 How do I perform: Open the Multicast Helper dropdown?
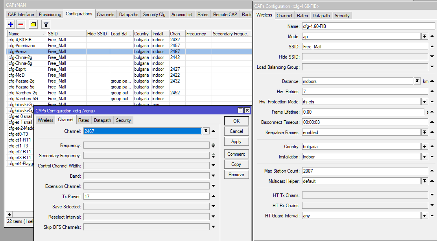[x=424, y=181]
